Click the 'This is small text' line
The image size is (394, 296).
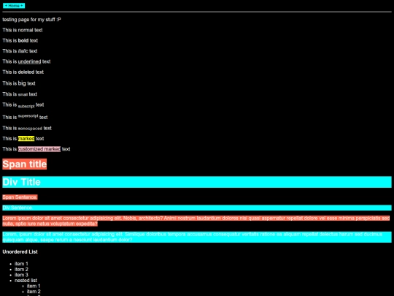(20, 94)
